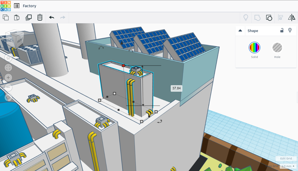Reset to home view
Screen dimensions: 298x171
point(8,58)
